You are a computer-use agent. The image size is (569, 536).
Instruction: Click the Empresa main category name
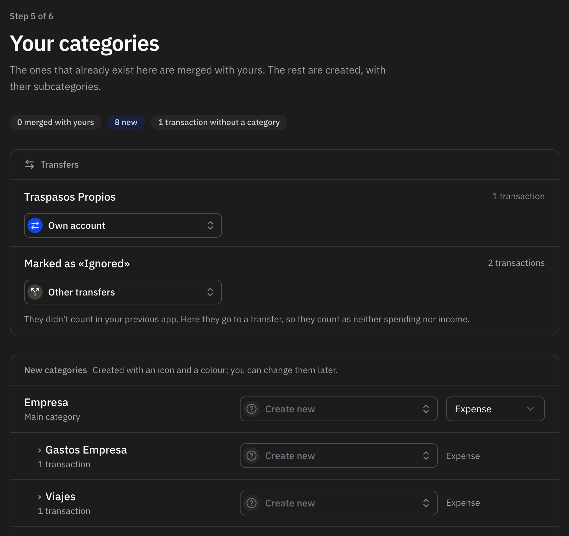46,402
